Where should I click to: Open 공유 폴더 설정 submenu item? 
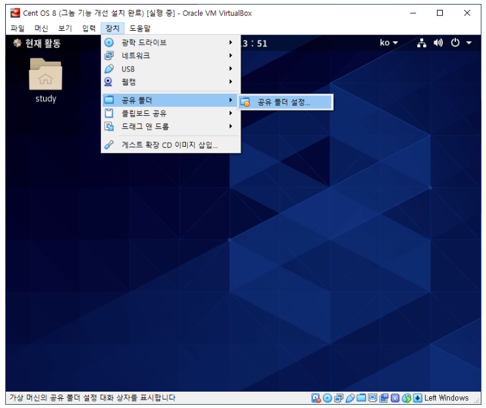tap(285, 102)
